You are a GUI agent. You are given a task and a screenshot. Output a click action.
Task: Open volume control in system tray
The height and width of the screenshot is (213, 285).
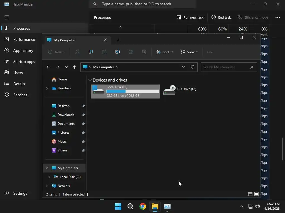tap(257, 206)
